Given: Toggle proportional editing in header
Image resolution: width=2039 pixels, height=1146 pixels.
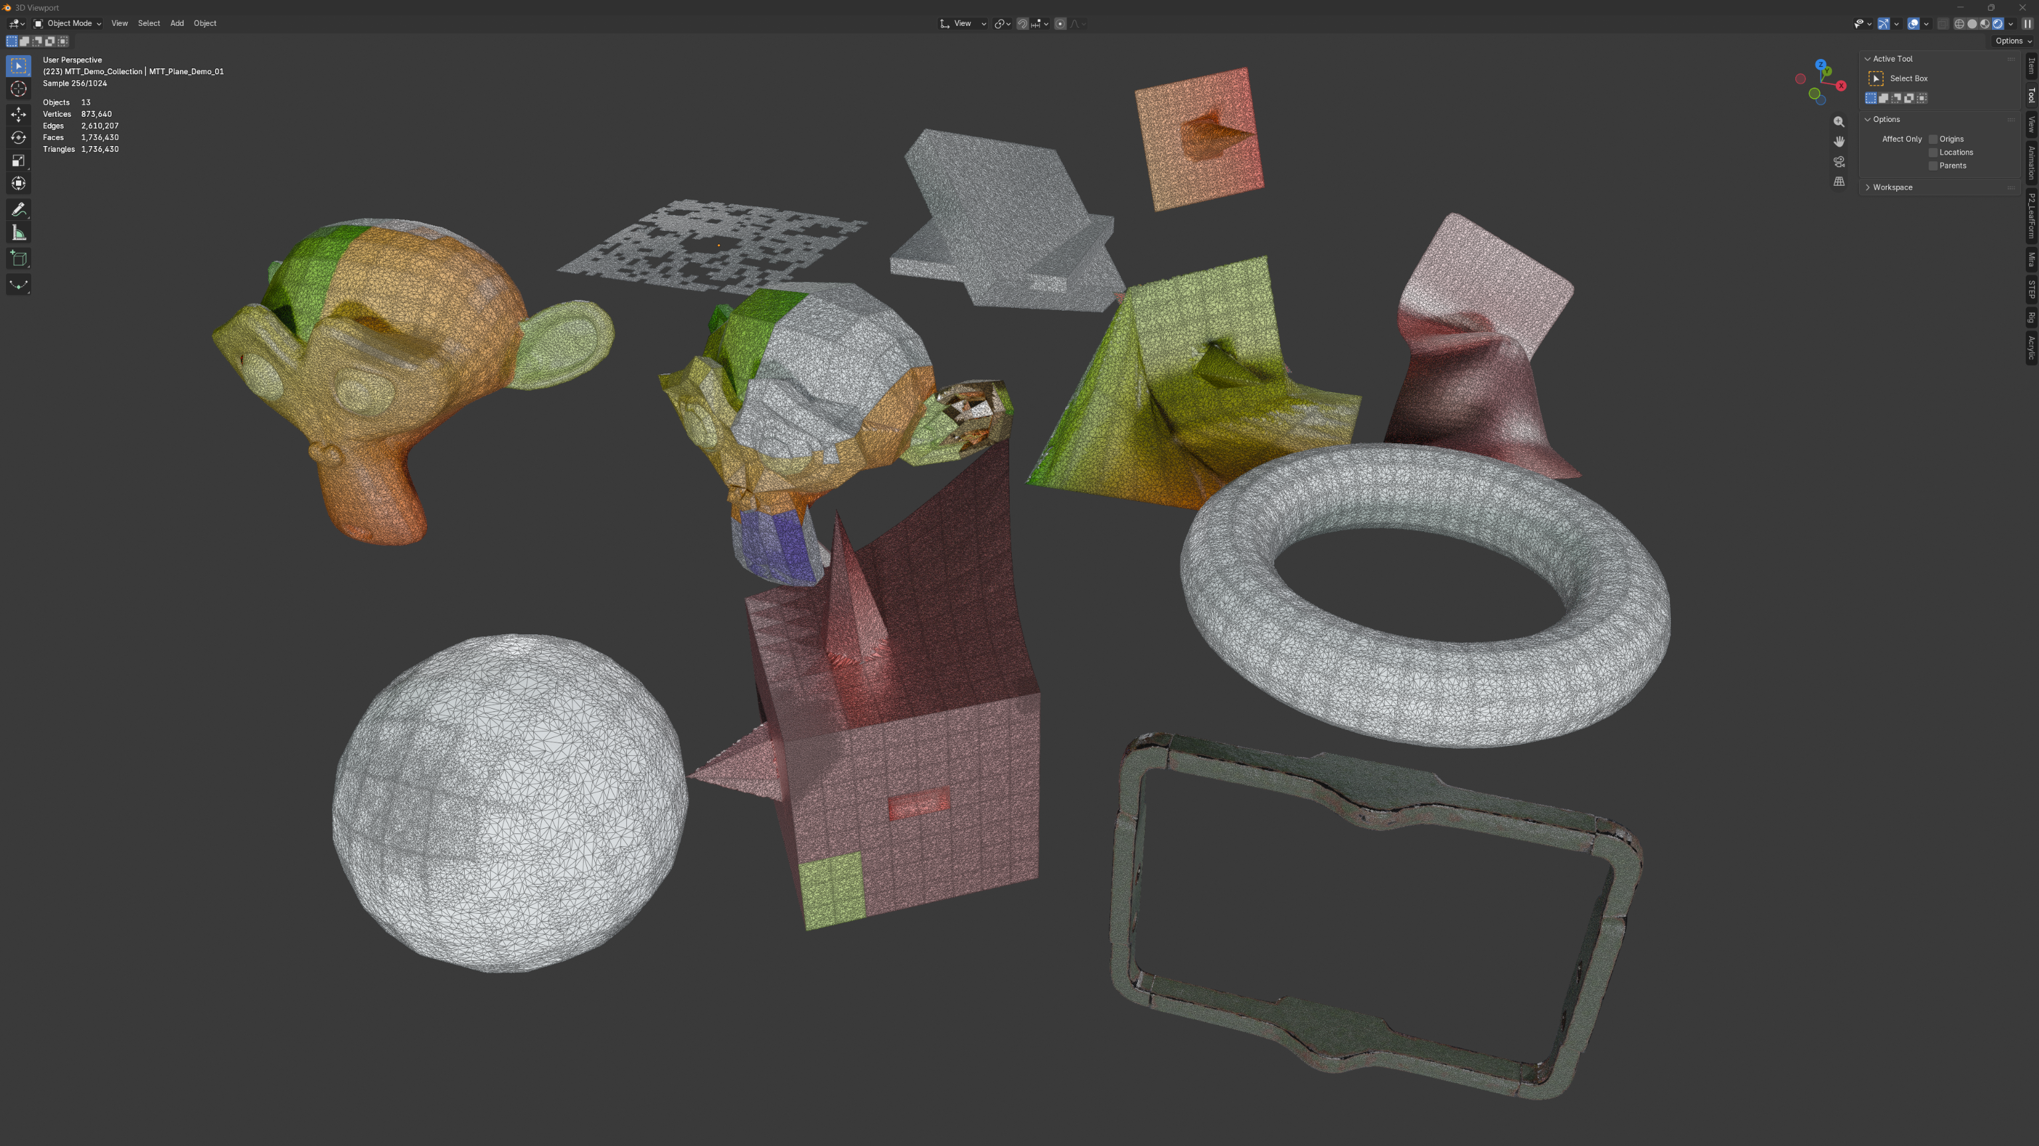Looking at the screenshot, I should pyautogui.click(x=1060, y=24).
